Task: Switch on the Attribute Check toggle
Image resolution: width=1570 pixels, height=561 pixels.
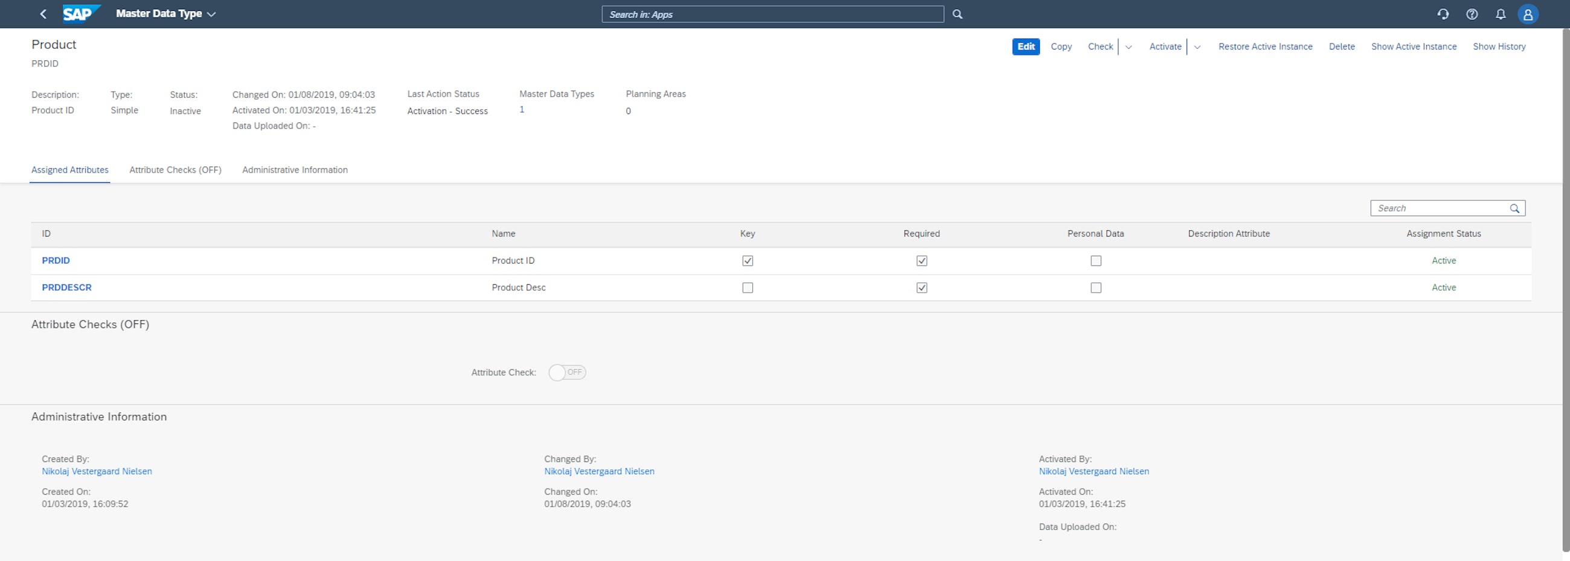Action: pos(567,372)
